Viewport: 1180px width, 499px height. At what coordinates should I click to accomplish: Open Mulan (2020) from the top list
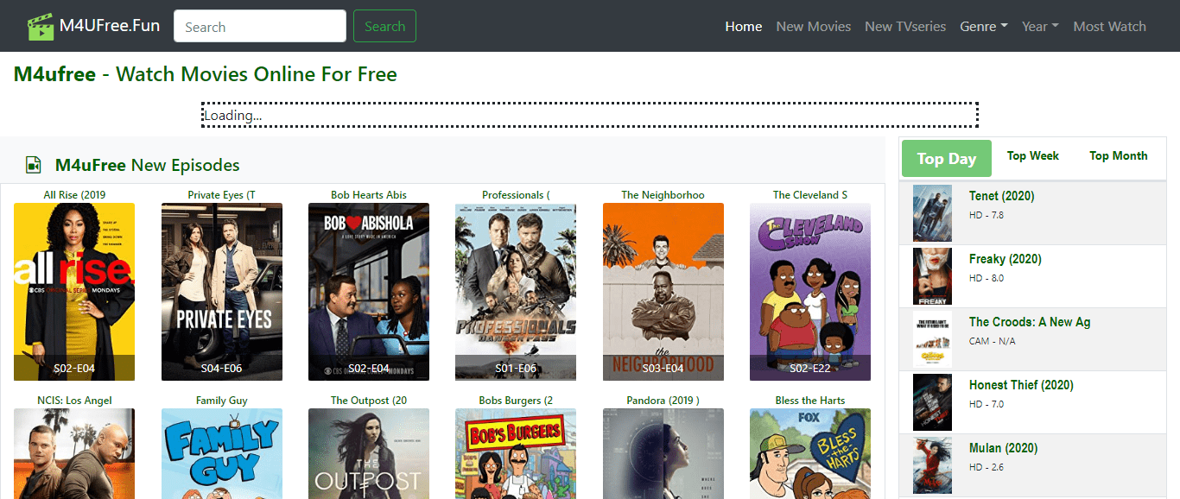tap(1003, 448)
